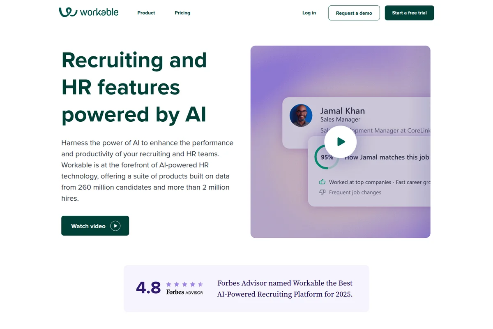This screenshot has height=329, width=493.
Task: Click the Workable logo icon
Action: tap(68, 12)
